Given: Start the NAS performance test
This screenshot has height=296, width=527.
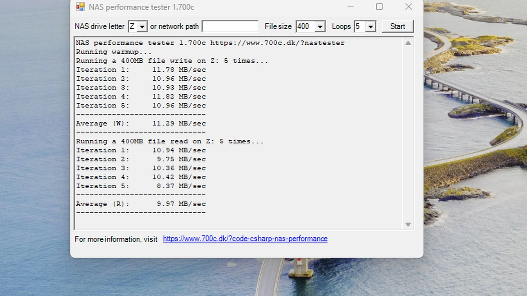Looking at the screenshot, I should click(x=397, y=26).
